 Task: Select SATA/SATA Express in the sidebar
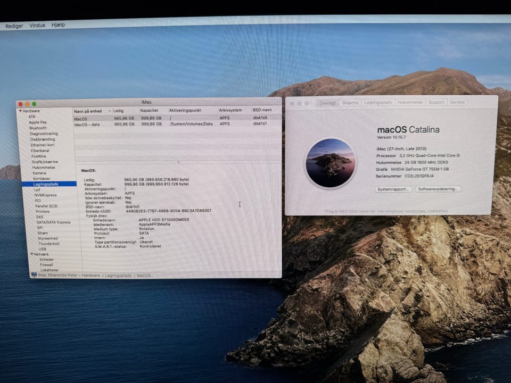point(53,222)
